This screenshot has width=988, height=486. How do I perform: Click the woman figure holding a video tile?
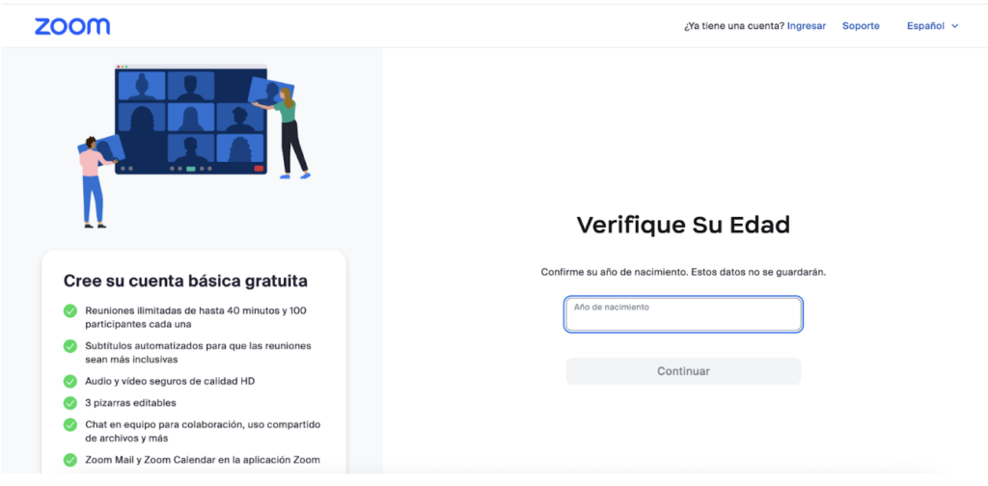tap(289, 133)
